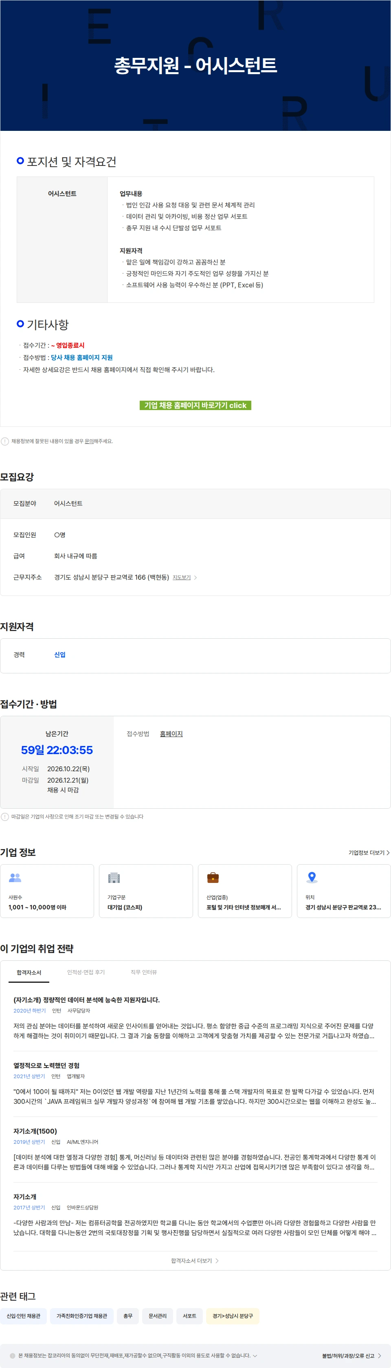The width and height of the screenshot is (391, 1368).
Task: Click the 사원수 info card
Action: (x=47, y=891)
